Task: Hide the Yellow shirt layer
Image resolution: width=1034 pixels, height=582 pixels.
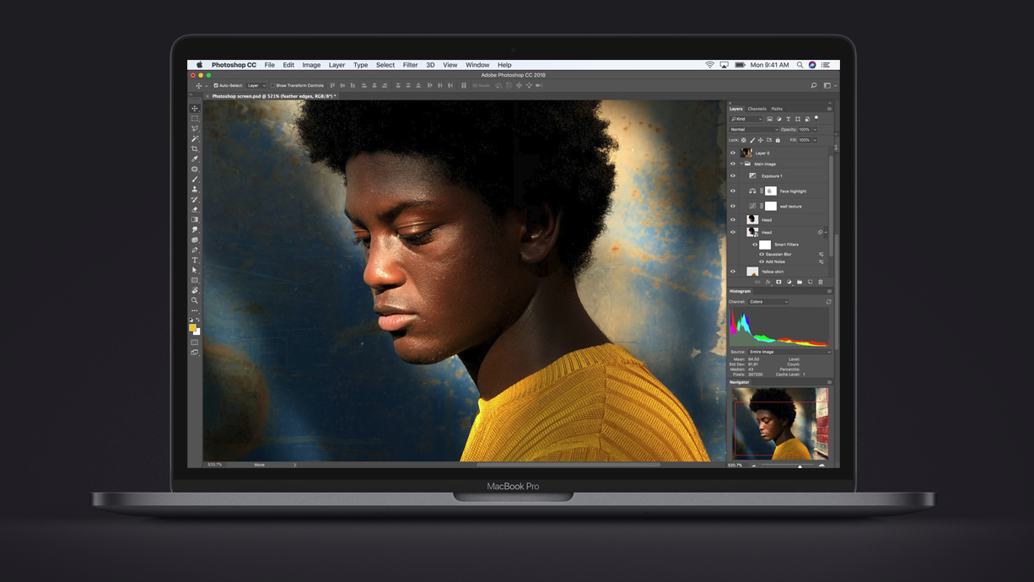Action: (x=733, y=272)
